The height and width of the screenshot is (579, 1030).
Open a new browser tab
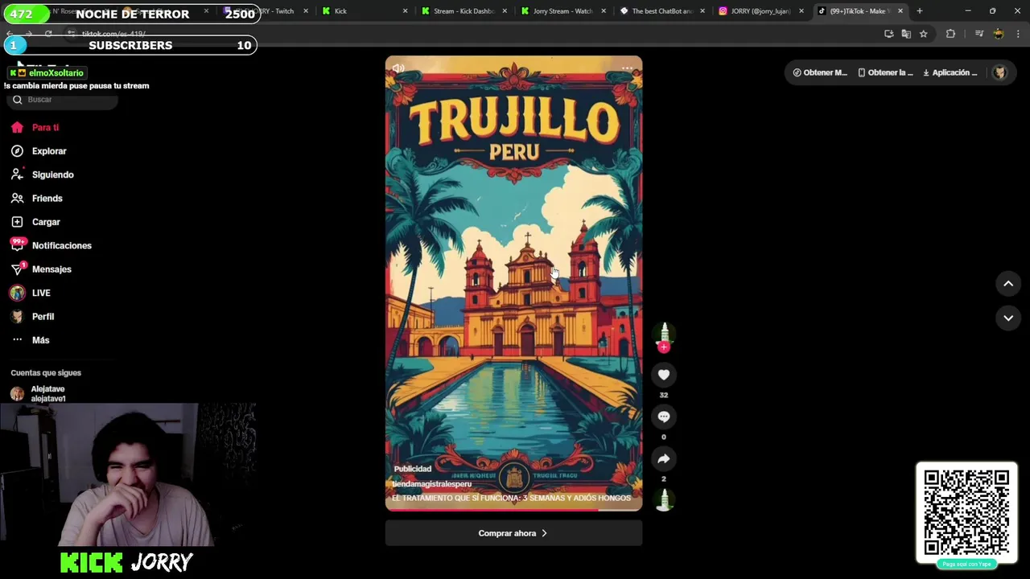[919, 11]
